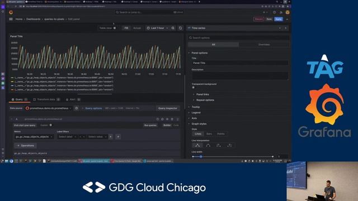Image resolution: width=358 pixels, height=201 pixels.
Task: Switch to the Query tab
Action: pos(19,99)
